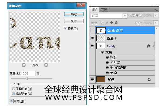162x108 pixels.
Task: Toggle the 预览 preview checkbox
Action: (66, 28)
